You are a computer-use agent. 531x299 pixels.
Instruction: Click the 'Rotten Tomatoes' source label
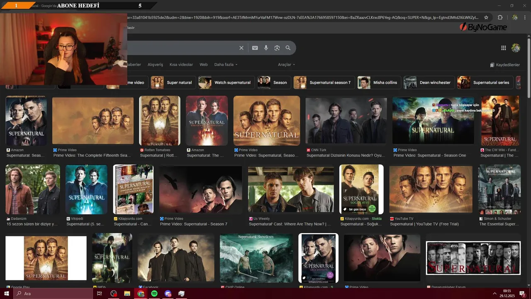click(158, 150)
